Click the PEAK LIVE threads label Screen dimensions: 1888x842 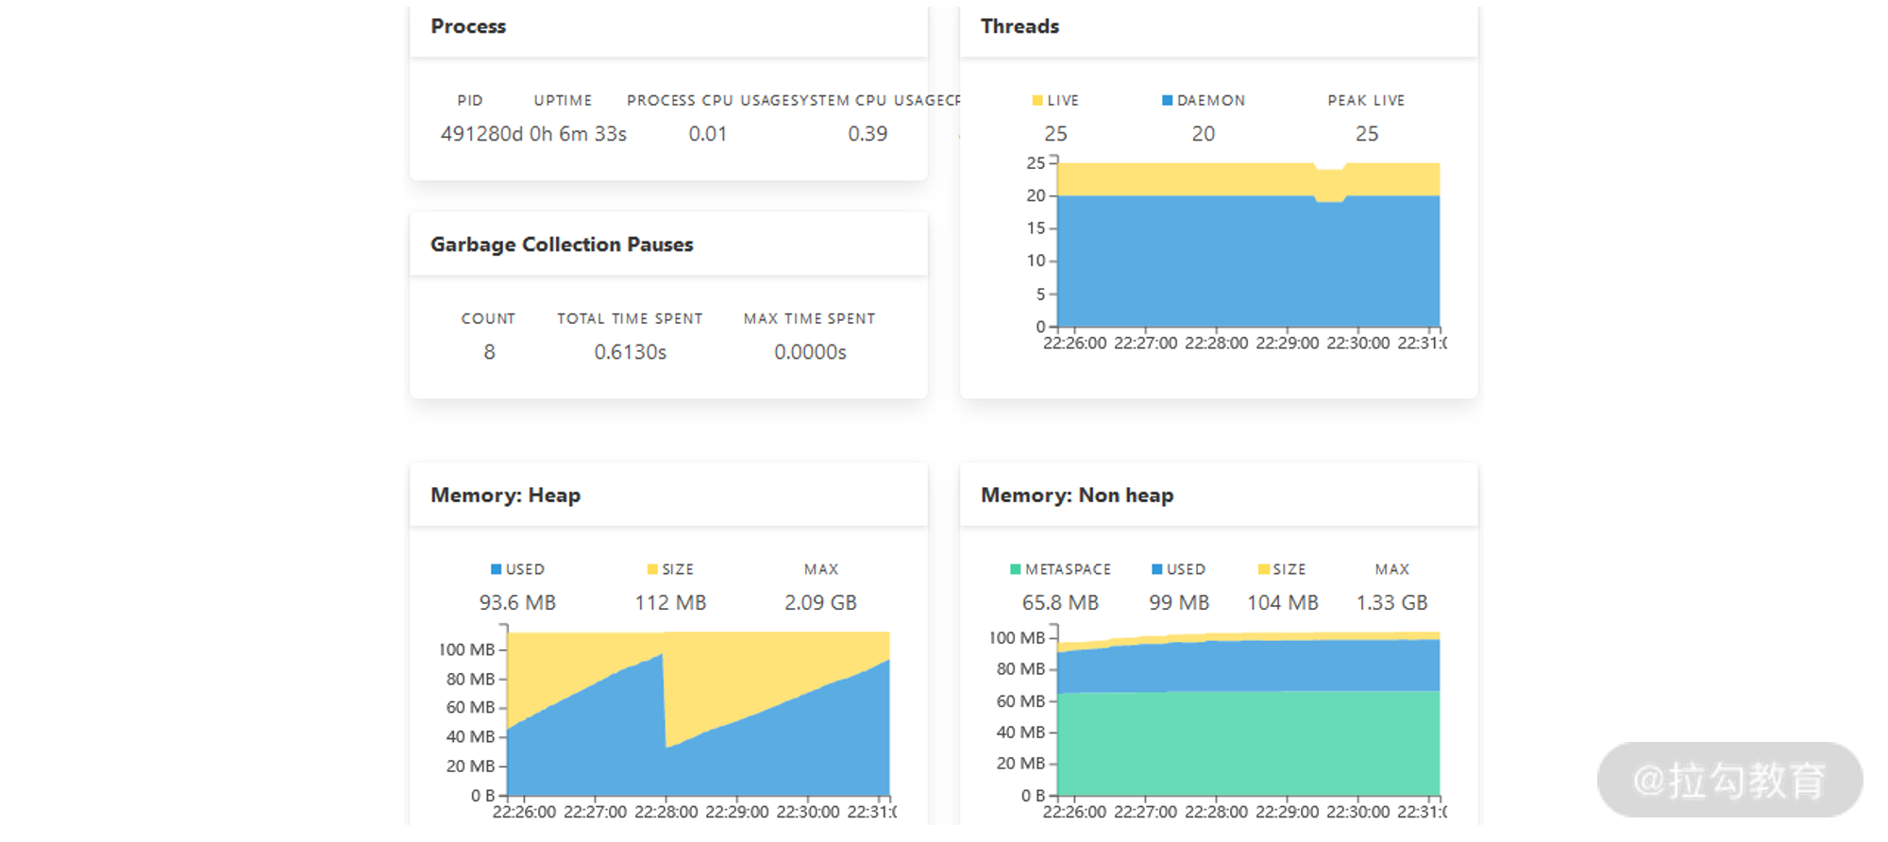pos(1366,100)
